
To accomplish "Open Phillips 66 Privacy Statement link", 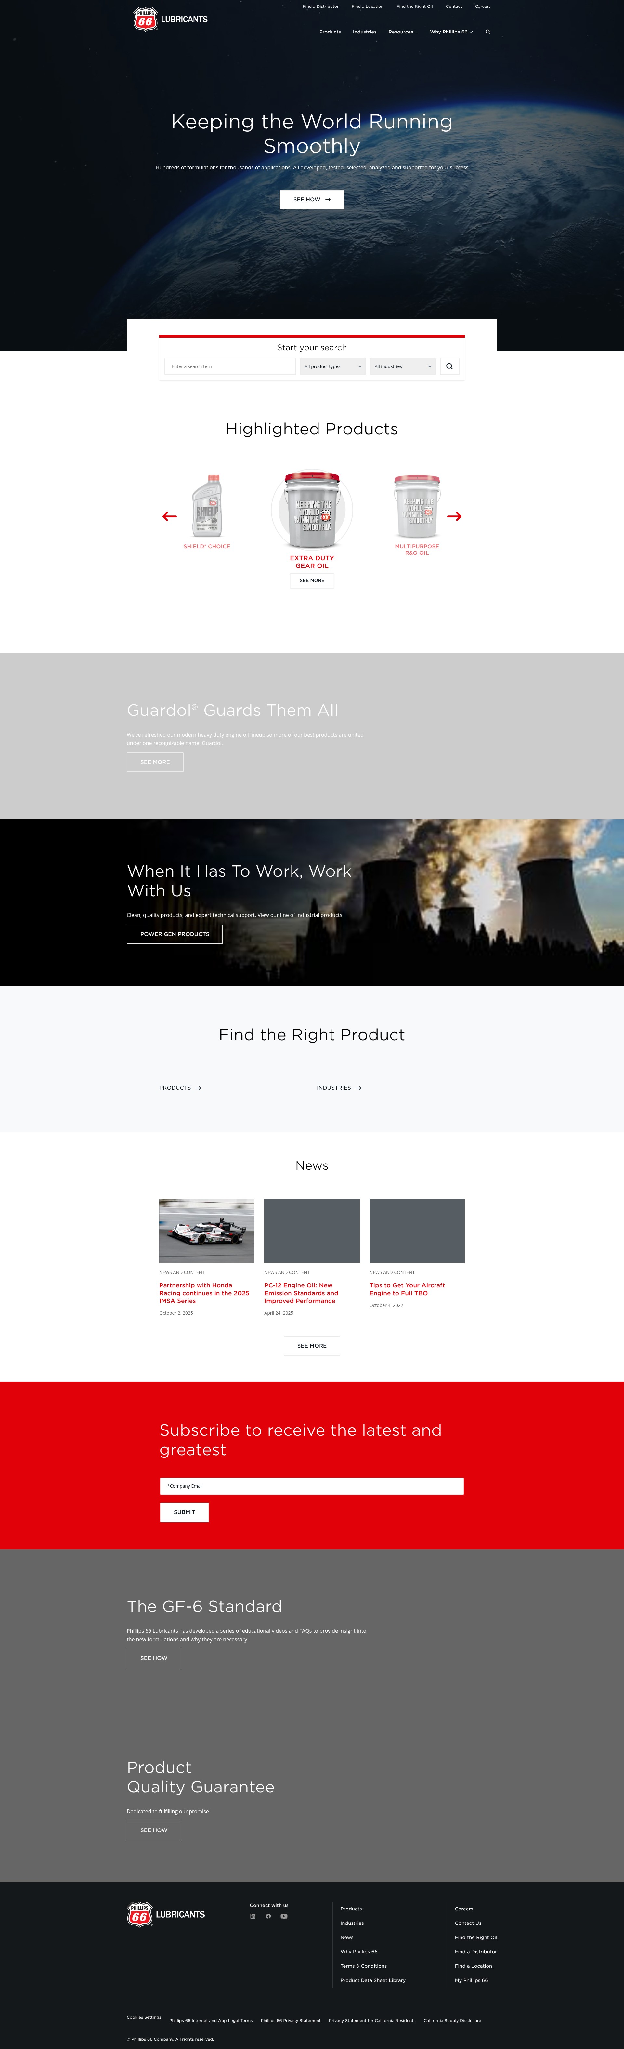I will 291,2020.
